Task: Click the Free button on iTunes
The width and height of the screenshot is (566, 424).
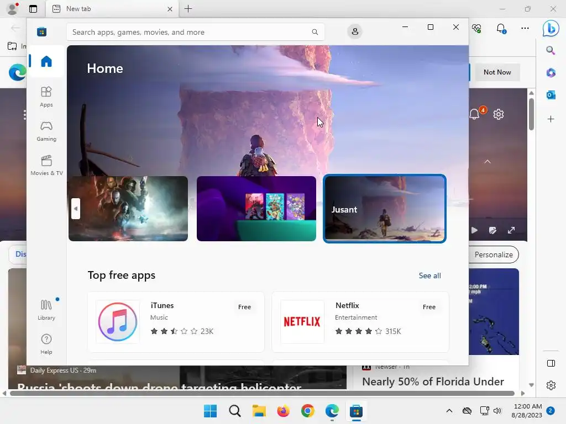Action: click(244, 307)
